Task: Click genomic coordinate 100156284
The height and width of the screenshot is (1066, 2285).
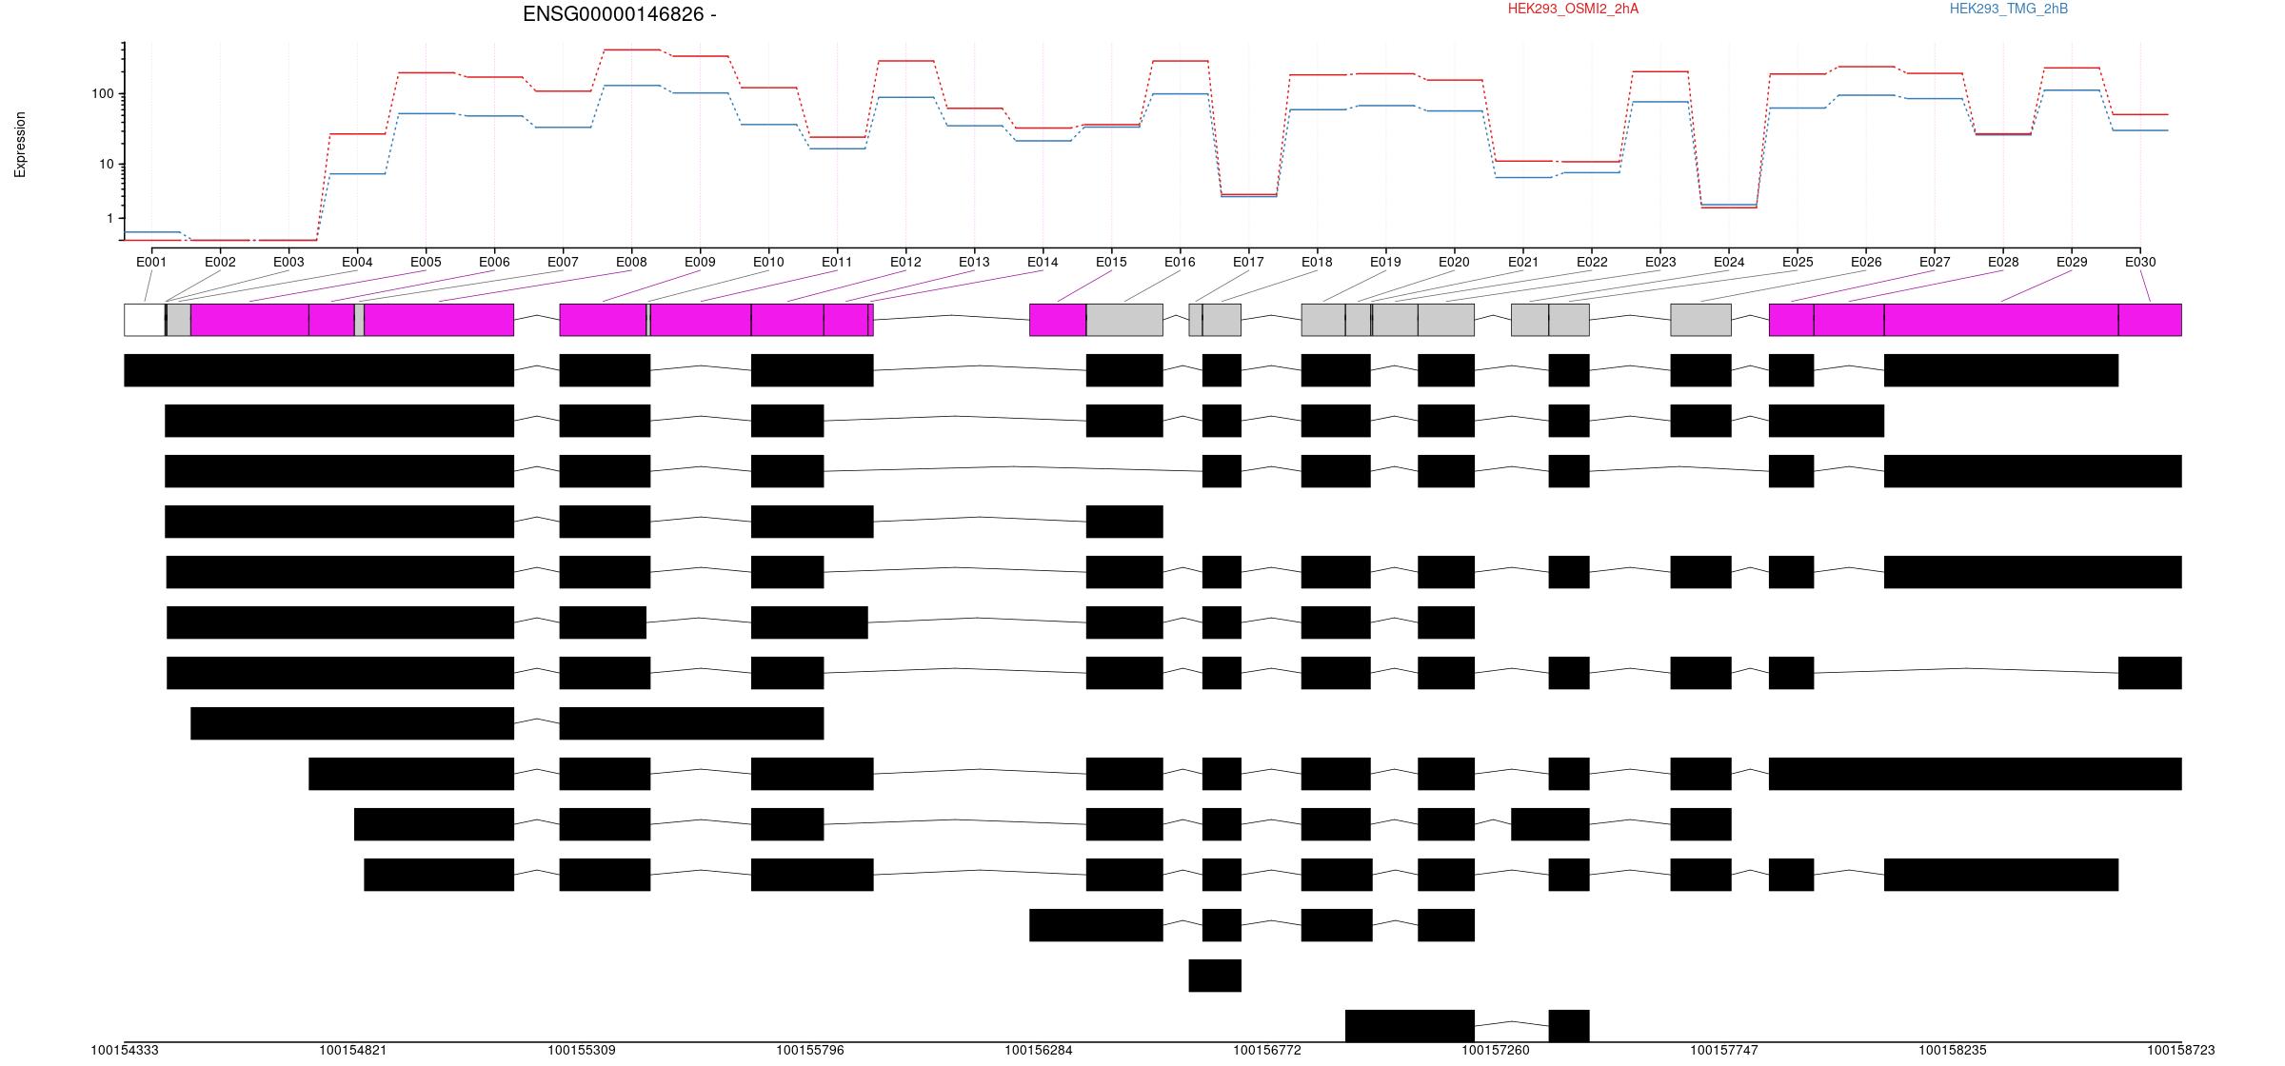Action: [x=1039, y=1050]
